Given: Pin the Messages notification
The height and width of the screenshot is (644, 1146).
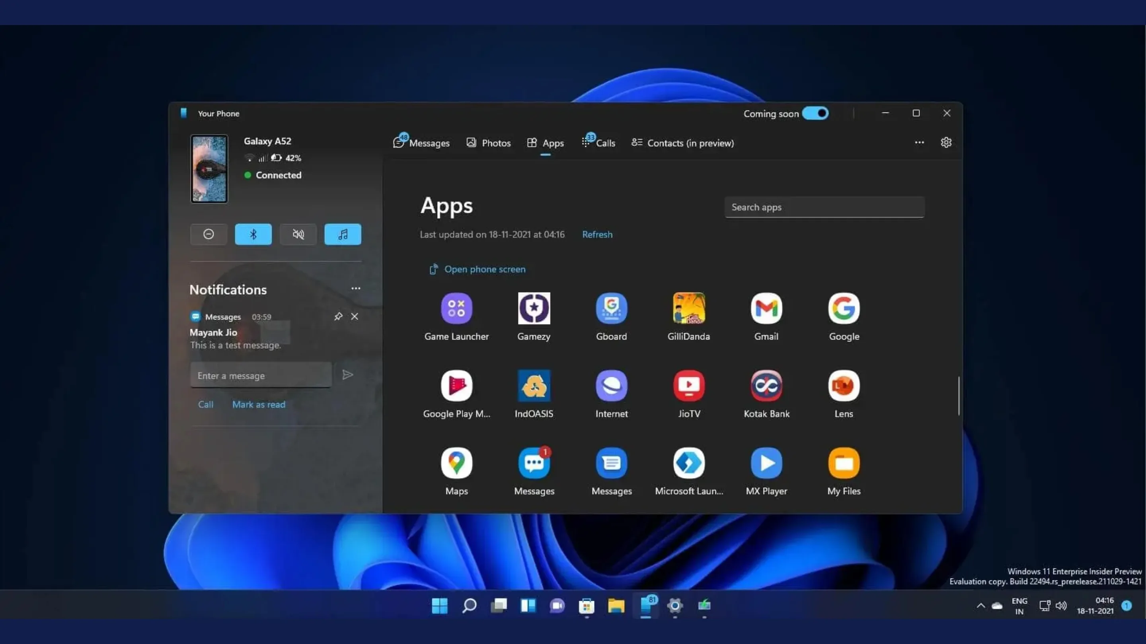Looking at the screenshot, I should [x=338, y=316].
